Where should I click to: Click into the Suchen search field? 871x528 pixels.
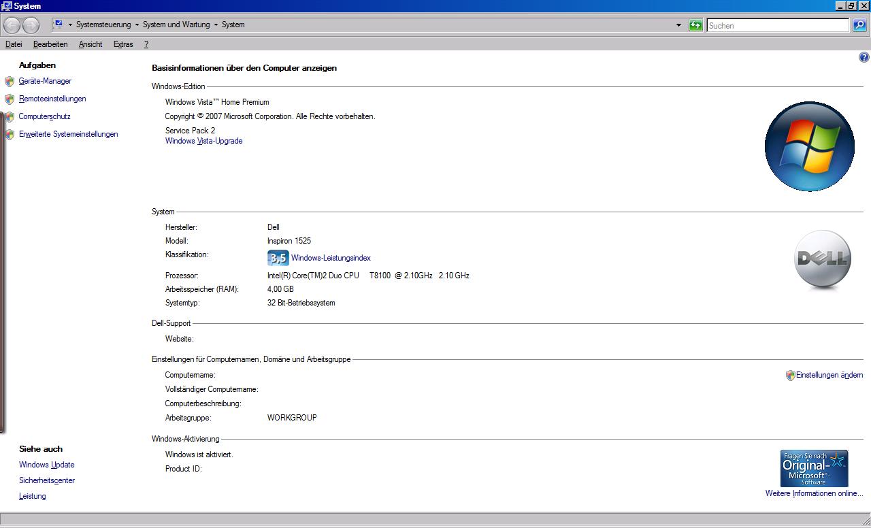[x=778, y=25]
